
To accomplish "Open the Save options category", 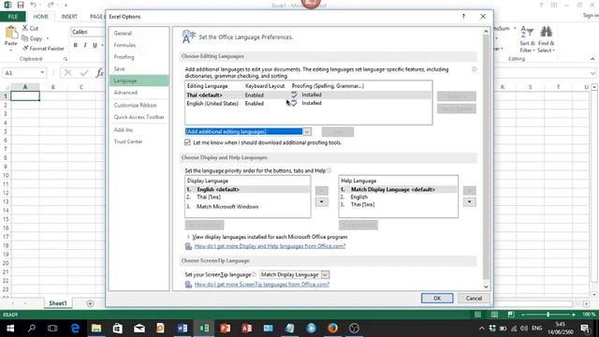I will [119, 68].
